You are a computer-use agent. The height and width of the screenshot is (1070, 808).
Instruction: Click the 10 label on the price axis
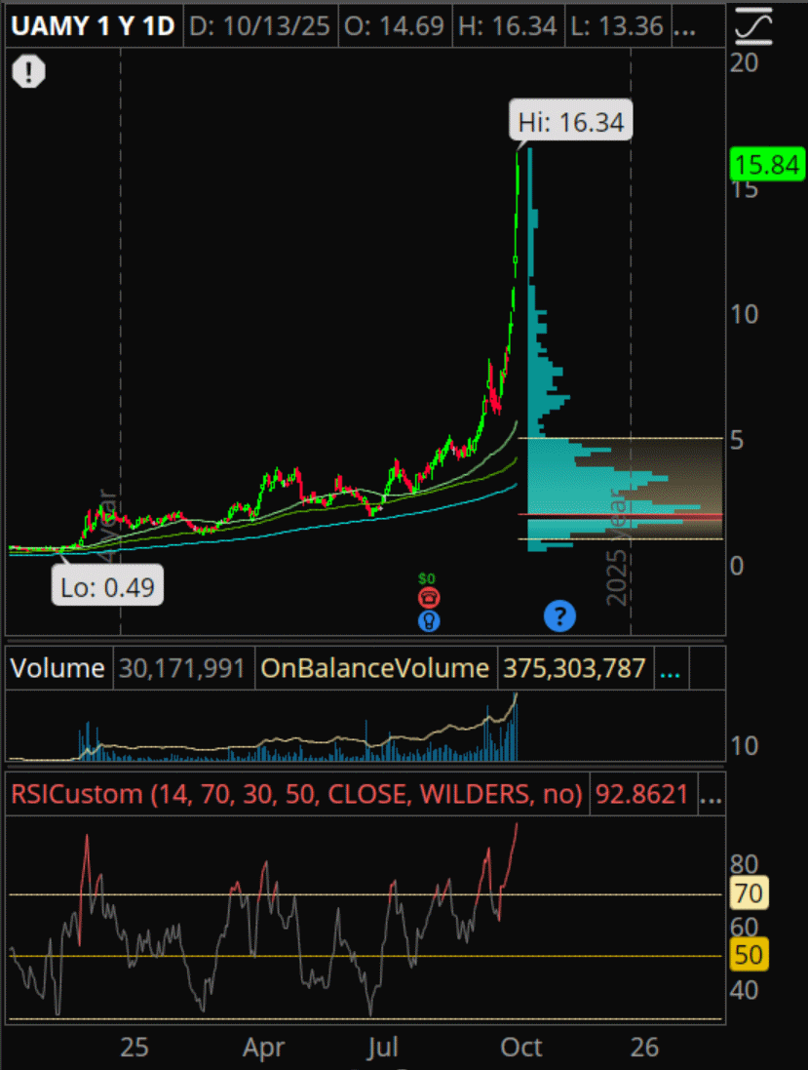pyautogui.click(x=744, y=315)
